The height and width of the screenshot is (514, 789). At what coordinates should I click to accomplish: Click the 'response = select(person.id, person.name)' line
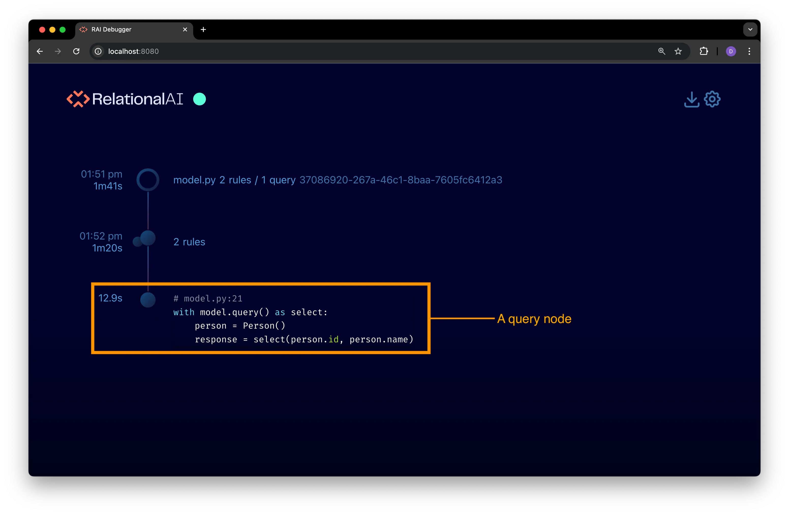pos(304,339)
